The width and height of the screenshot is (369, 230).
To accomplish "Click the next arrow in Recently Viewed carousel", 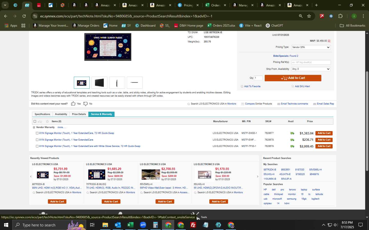I will 258,176.
